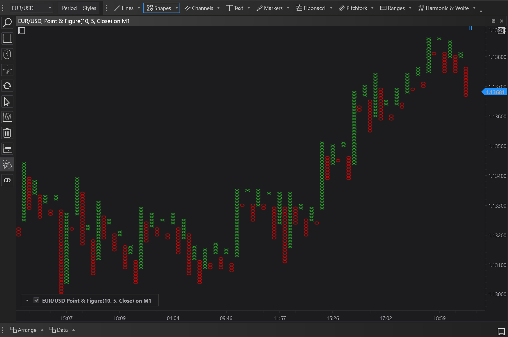Open the Styles menu
This screenshot has width=508, height=337.
click(x=89, y=8)
